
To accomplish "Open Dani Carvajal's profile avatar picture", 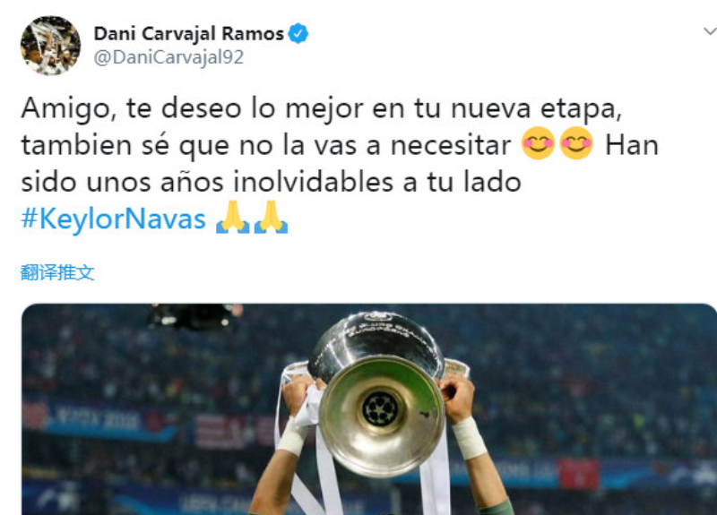I will point(50,46).
